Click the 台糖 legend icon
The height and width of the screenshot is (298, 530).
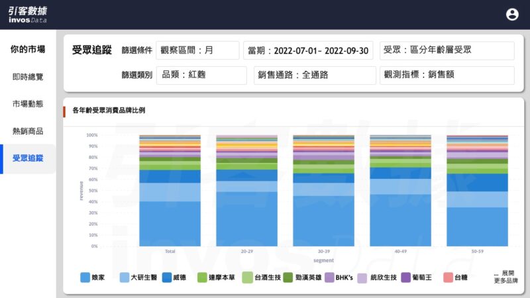pyautogui.click(x=447, y=277)
